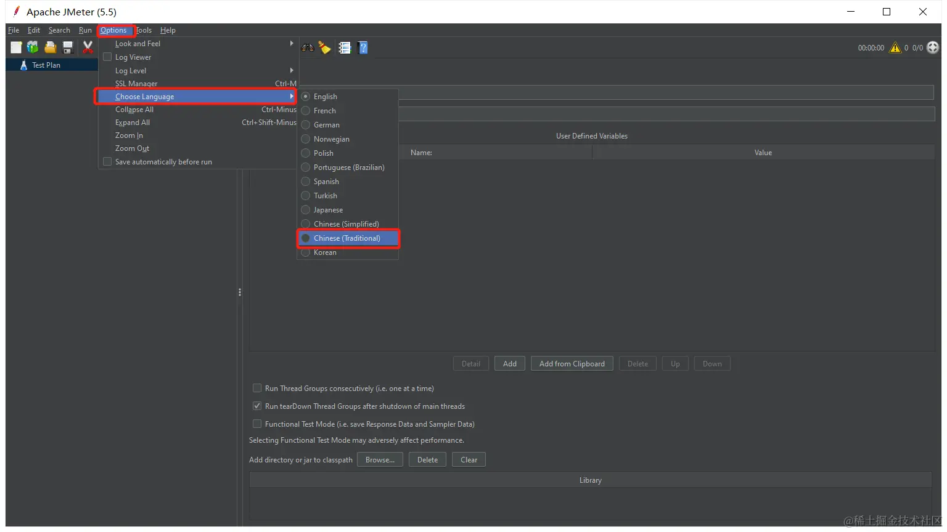This screenshot has height=532, width=947.
Task: Click the Test Plan flask icon in tree
Action: click(23, 65)
